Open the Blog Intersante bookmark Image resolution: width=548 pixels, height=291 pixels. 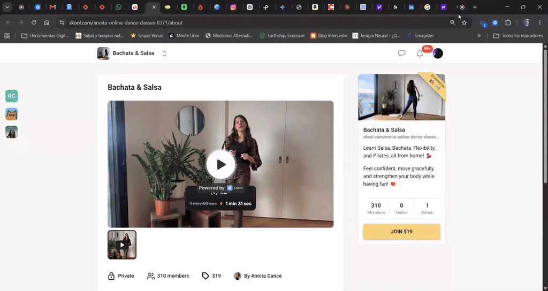coord(329,36)
